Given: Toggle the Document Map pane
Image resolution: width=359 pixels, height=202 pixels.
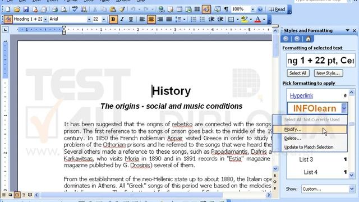Looking at the screenshot, I should 217,10.
